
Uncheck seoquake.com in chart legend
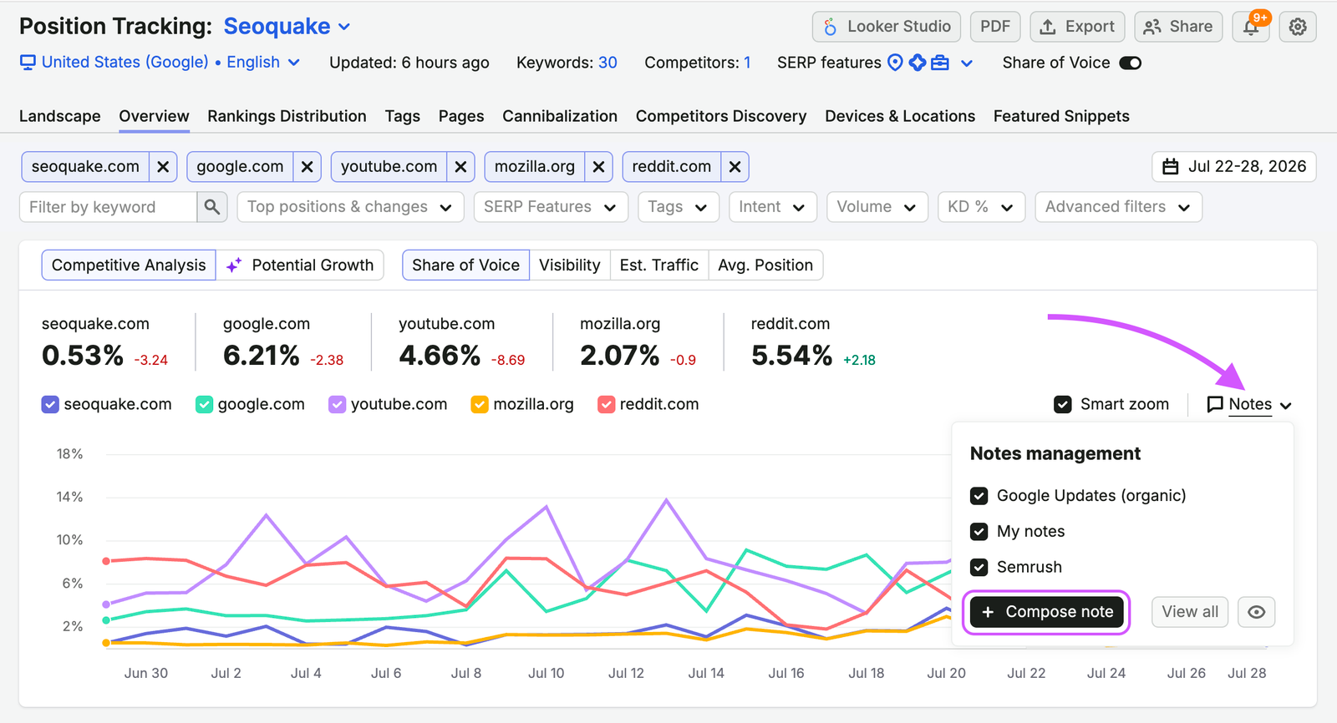click(50, 405)
